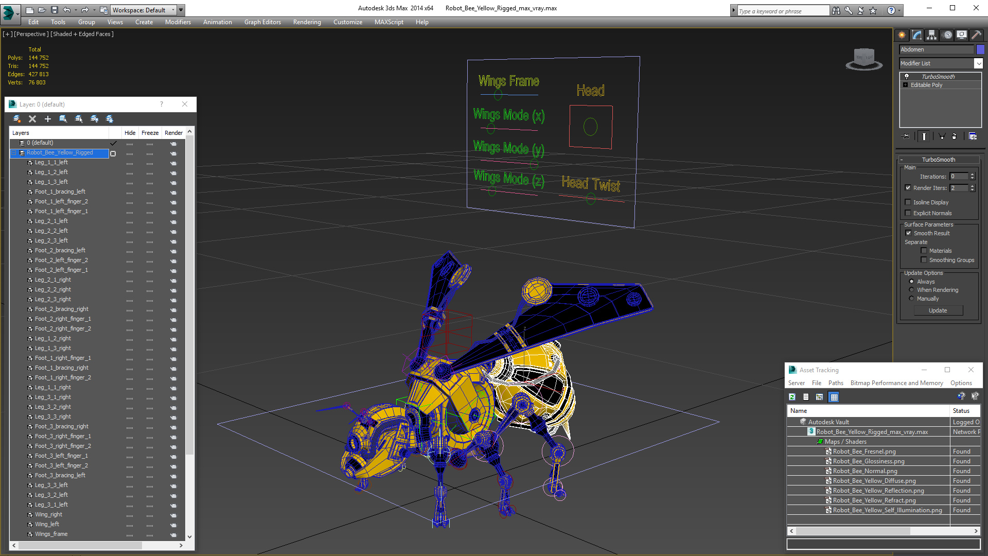This screenshot has width=988, height=556.
Task: Click Remove Modifier trash icon
Action: (955, 136)
